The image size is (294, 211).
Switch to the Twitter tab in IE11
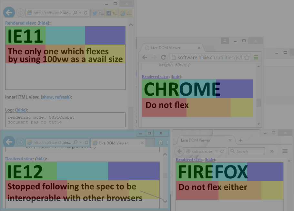[97, 13]
